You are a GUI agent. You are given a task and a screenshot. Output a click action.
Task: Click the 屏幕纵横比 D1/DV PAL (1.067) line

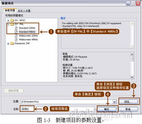80,73
